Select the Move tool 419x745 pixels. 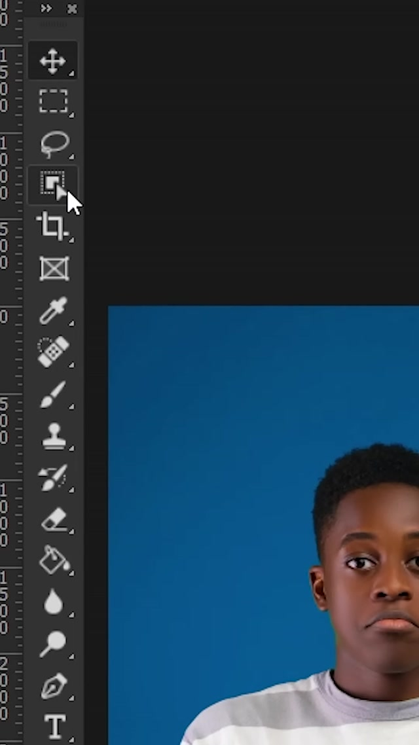click(x=53, y=61)
